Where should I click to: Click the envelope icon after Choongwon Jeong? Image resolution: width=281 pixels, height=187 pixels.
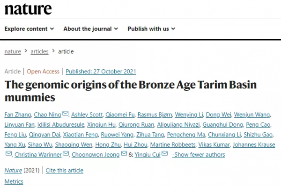click(124, 154)
